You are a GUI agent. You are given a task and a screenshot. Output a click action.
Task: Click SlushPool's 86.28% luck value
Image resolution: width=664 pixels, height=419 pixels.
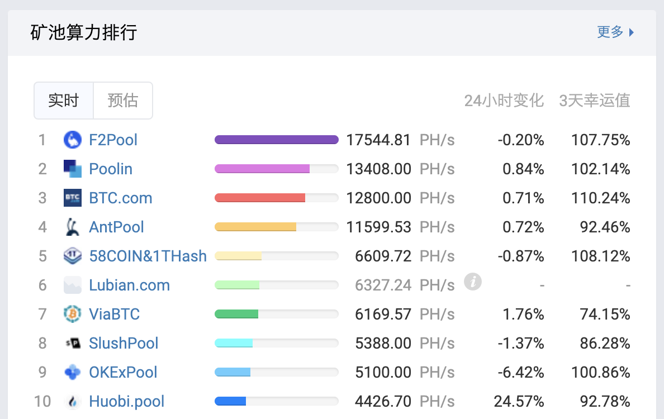pos(605,343)
